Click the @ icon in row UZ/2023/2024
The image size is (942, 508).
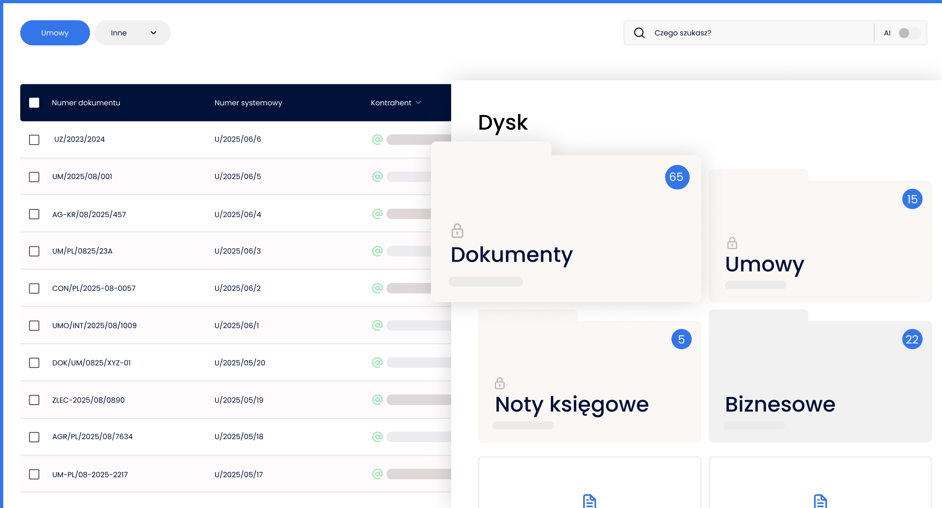(x=377, y=139)
